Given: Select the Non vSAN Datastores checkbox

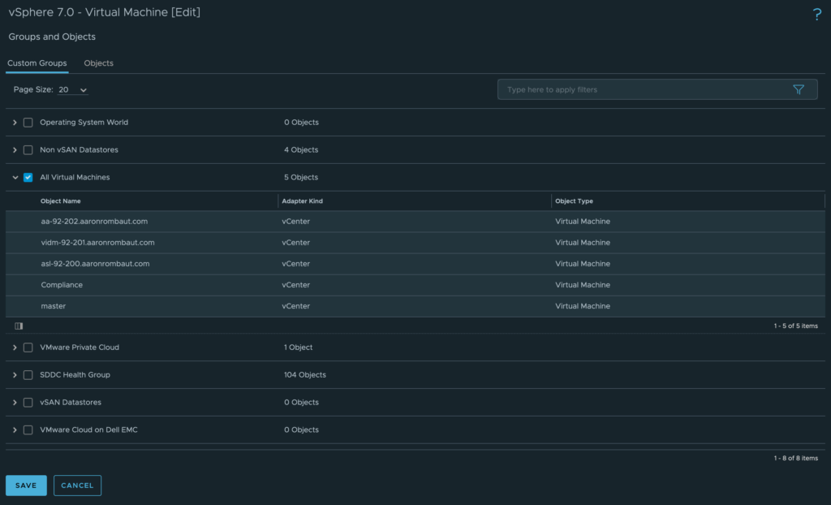Looking at the screenshot, I should [x=28, y=150].
